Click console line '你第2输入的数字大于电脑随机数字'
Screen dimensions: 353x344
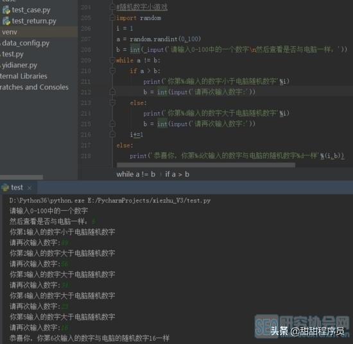click(x=62, y=253)
